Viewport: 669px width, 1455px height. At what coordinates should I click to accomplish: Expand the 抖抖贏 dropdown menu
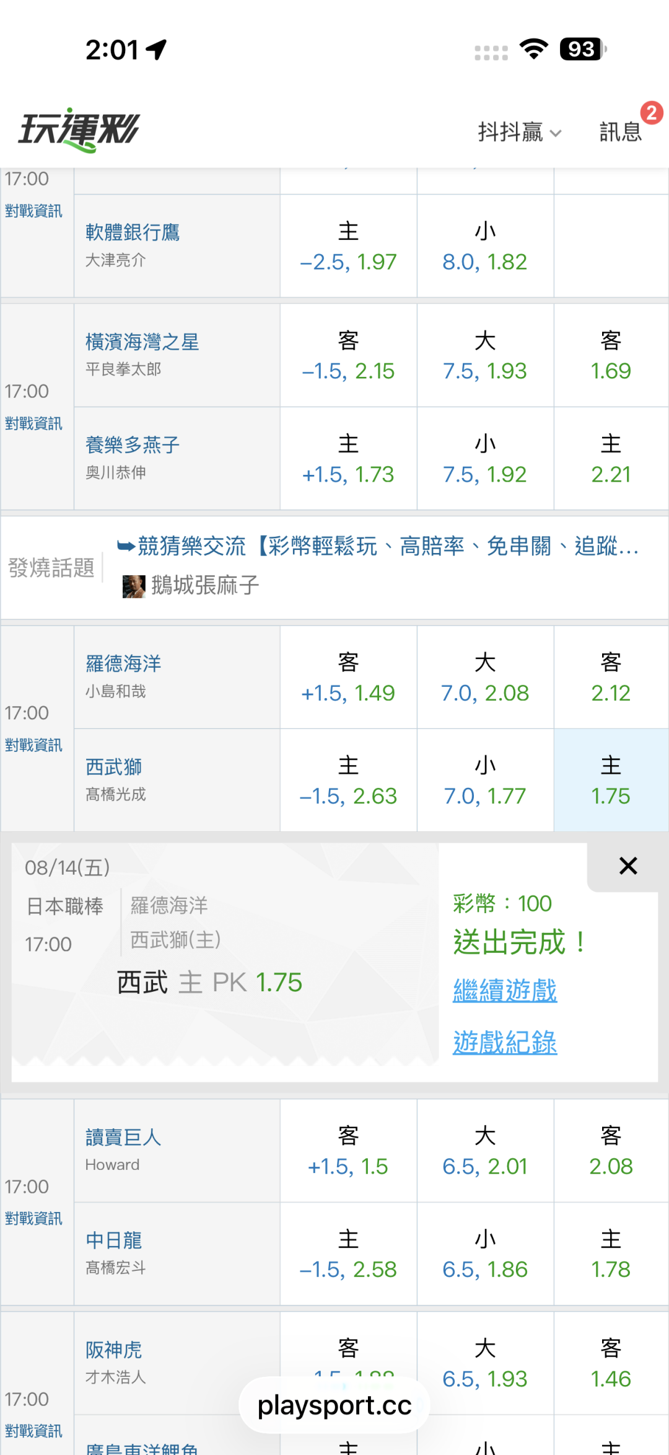pos(519,132)
